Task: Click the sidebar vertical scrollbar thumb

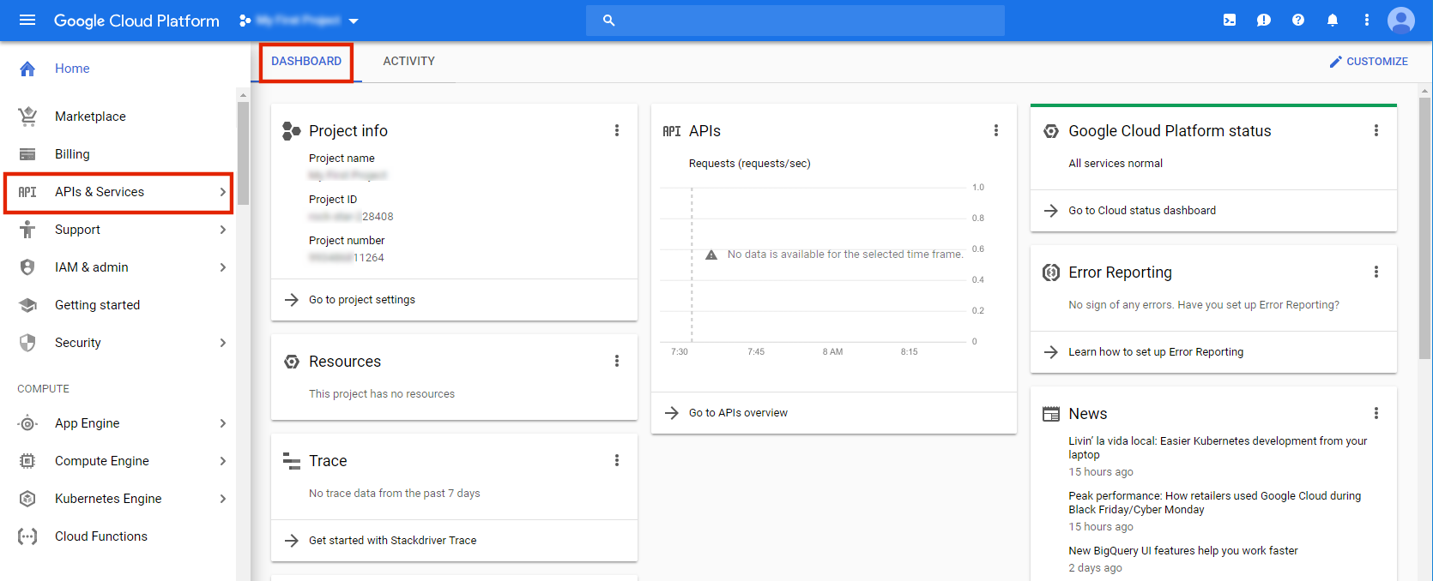Action: pos(243,153)
